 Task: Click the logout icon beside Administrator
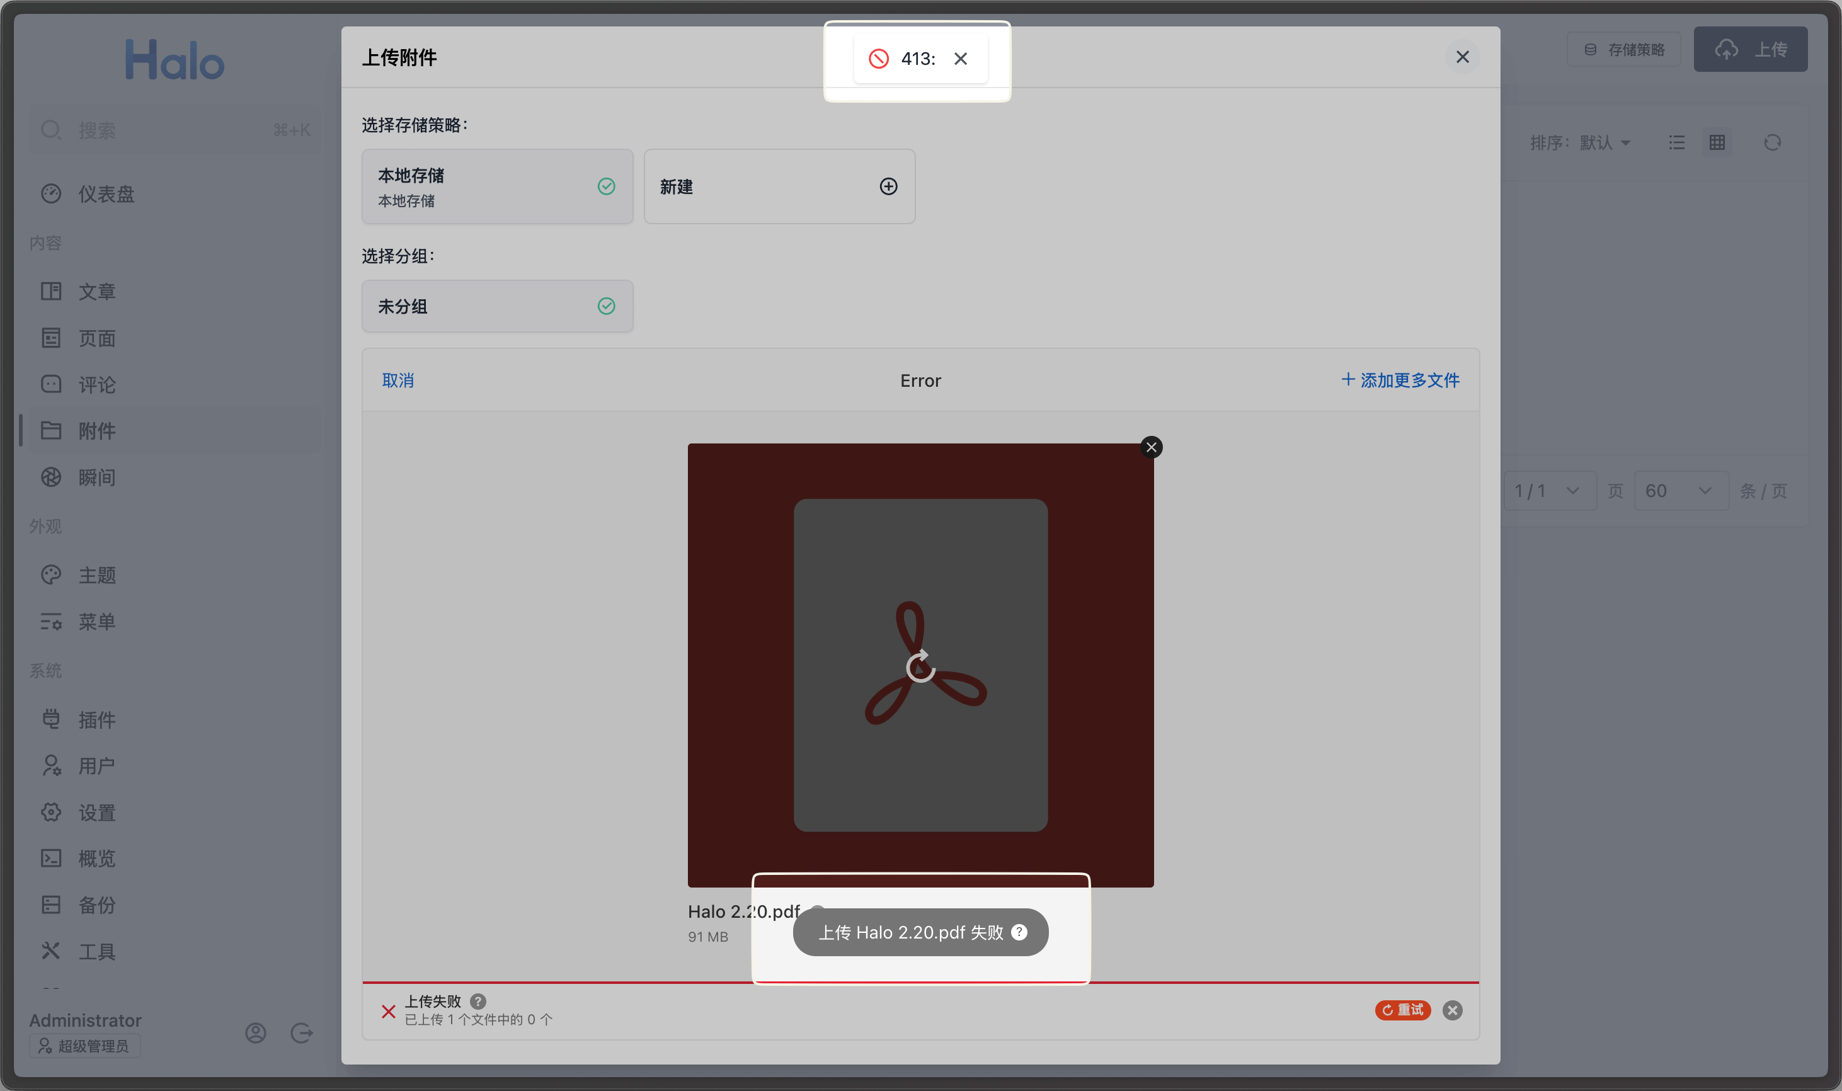pos(301,1033)
